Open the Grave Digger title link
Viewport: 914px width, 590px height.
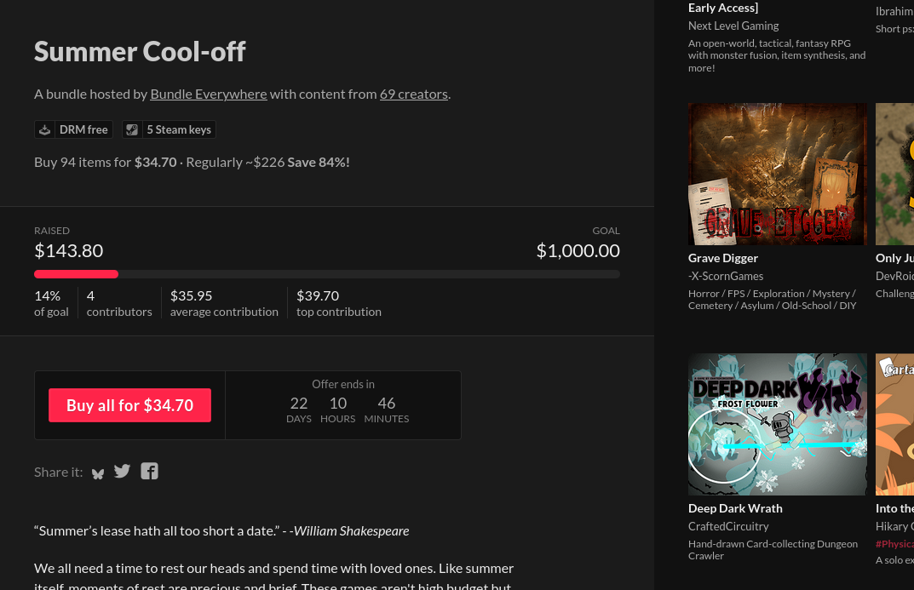click(723, 258)
